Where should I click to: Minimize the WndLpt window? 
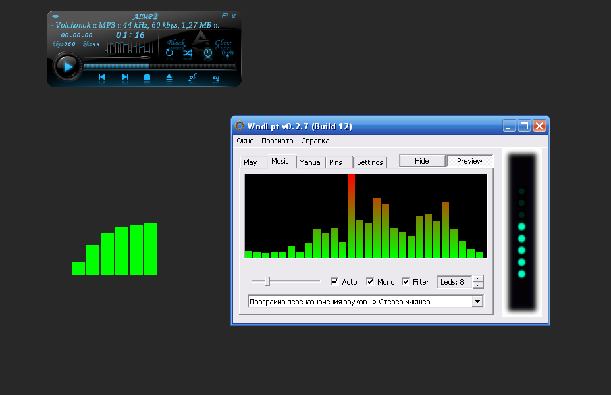coord(509,126)
